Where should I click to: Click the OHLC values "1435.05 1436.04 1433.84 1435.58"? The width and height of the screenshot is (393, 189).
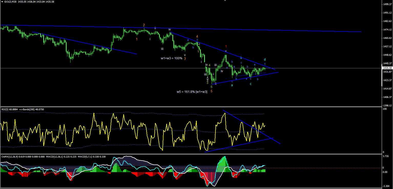[x=36, y=2]
